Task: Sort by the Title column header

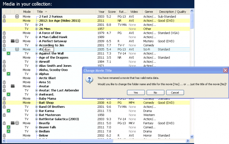Action: pos(65,12)
